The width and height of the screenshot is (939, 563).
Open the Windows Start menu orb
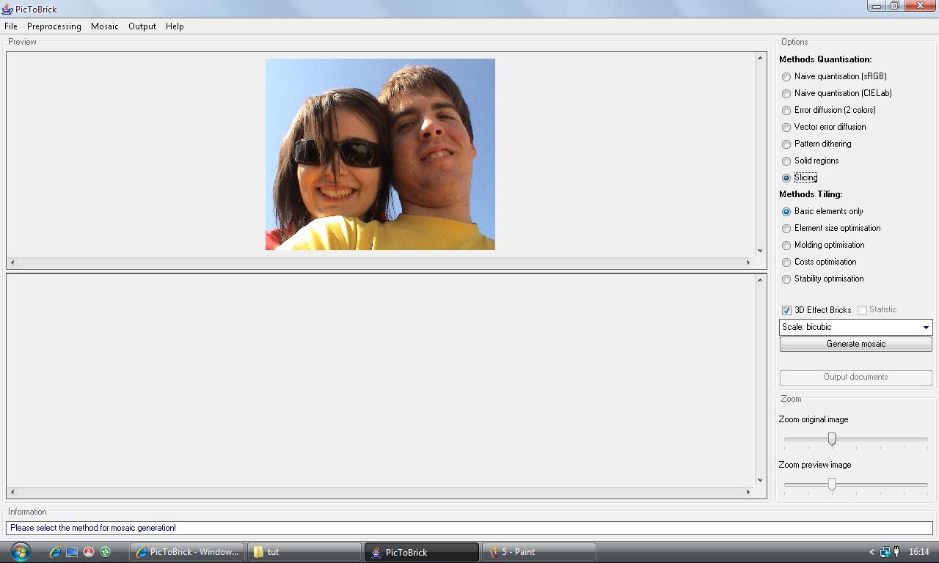pos(20,551)
